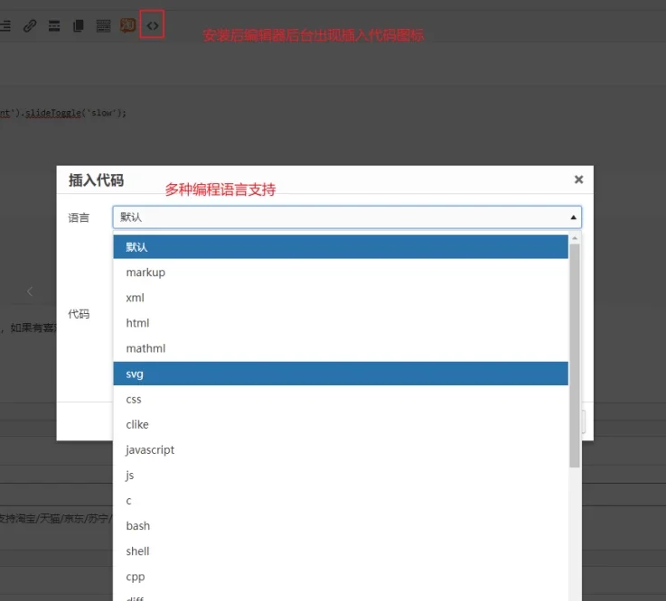Click the 语言 field showing 默认
The image size is (666, 601).
(x=347, y=217)
